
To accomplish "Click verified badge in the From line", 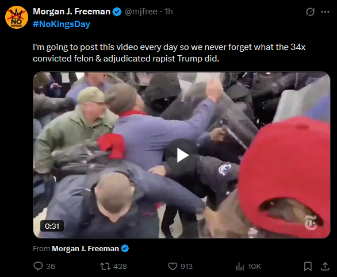I will (125, 248).
